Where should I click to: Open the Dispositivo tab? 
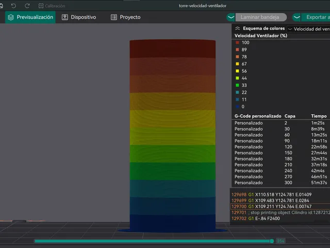click(79, 17)
